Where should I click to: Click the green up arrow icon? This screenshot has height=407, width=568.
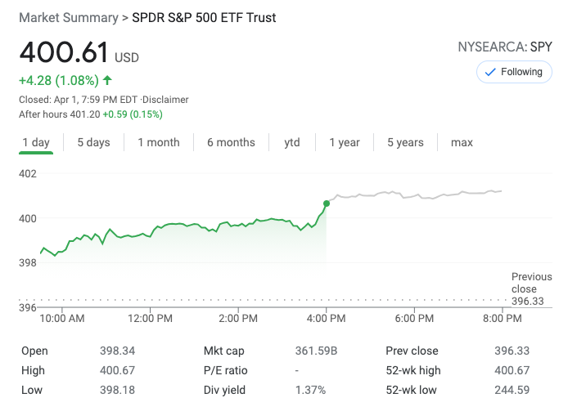pyautogui.click(x=108, y=80)
